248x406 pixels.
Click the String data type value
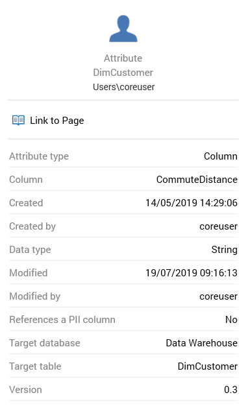pyautogui.click(x=225, y=250)
